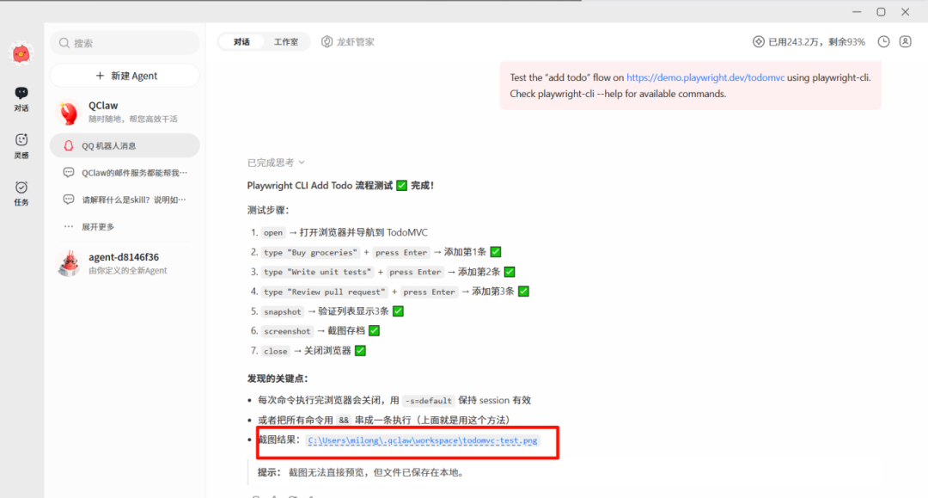Click the QClaw red logo icon
The image size is (928, 498).
(21, 54)
